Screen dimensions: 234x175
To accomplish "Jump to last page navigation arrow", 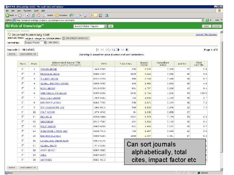I will [x=127, y=50].
